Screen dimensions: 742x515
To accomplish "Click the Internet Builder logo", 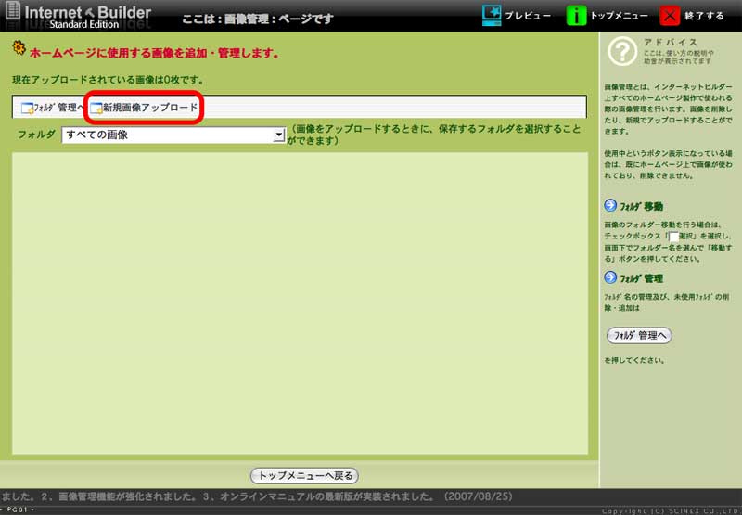I will coord(79,16).
